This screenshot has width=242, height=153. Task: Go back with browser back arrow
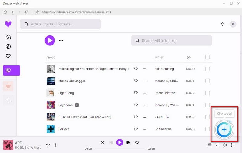click(x=13, y=12)
